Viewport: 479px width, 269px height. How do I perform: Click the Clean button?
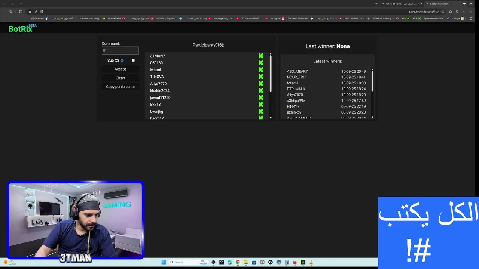pos(120,78)
